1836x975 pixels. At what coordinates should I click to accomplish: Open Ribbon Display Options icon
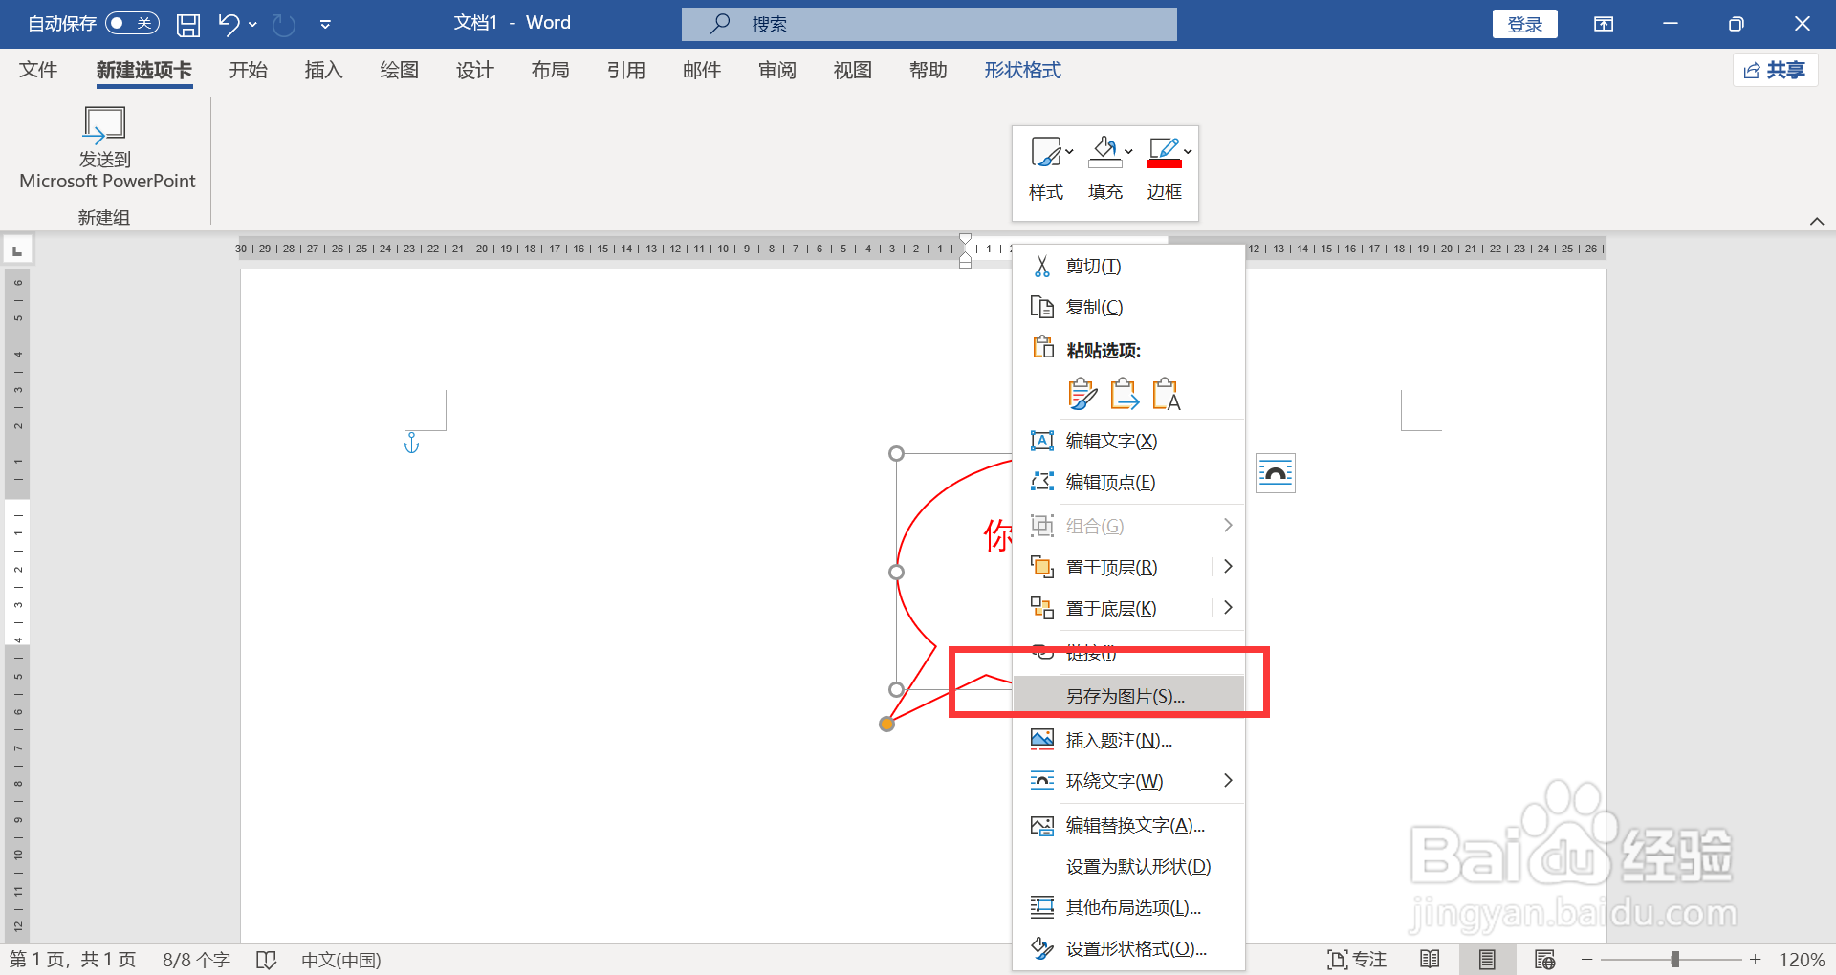point(1604,24)
